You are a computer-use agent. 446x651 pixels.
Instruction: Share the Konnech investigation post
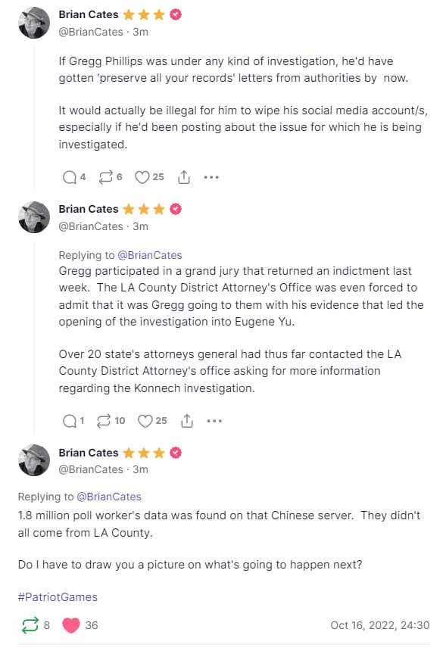point(187,421)
